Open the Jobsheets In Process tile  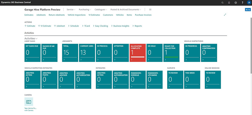click(x=104, y=53)
